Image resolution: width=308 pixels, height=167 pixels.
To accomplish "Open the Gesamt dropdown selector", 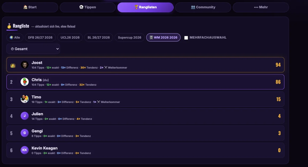I will 33,49.
